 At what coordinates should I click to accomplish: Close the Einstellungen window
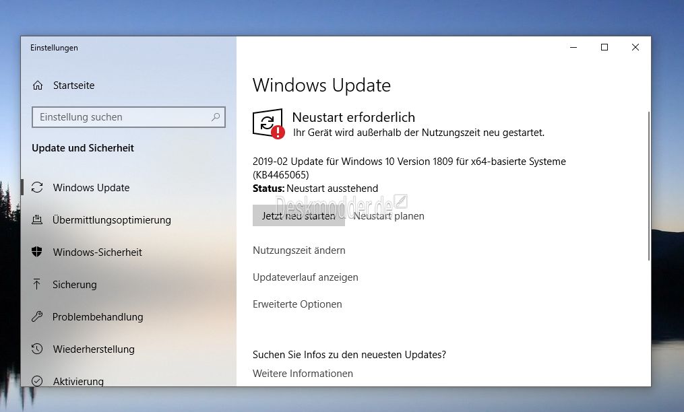click(635, 48)
